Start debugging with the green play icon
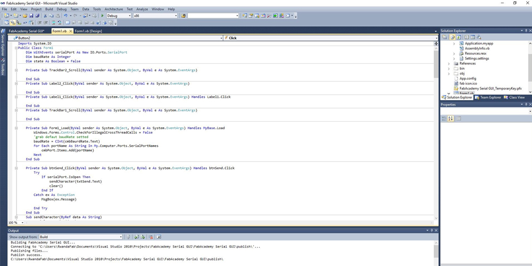The height and width of the screenshot is (266, 532). (x=103, y=15)
